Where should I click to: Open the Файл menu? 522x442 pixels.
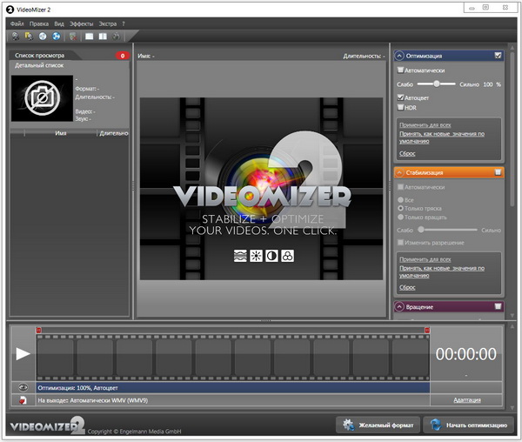(x=17, y=23)
